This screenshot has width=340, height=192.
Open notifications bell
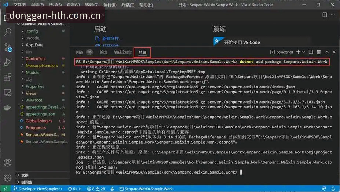[x=333, y=189]
